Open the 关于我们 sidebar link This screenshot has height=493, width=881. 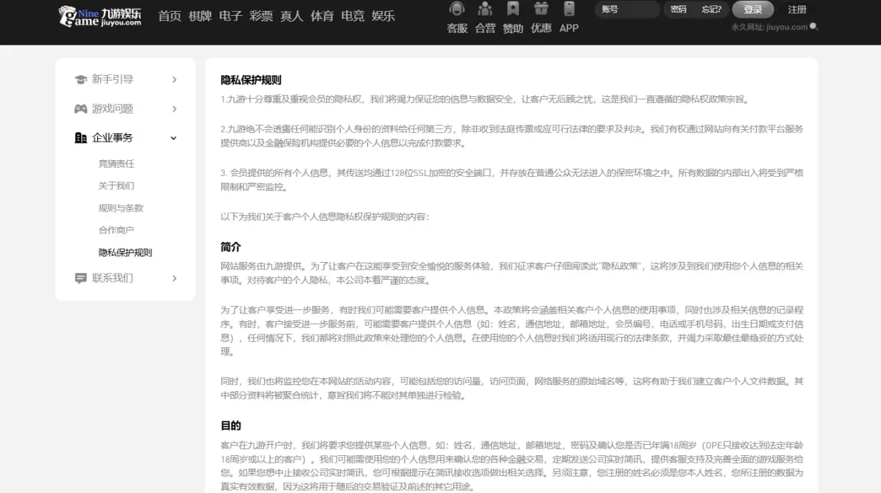tap(116, 186)
